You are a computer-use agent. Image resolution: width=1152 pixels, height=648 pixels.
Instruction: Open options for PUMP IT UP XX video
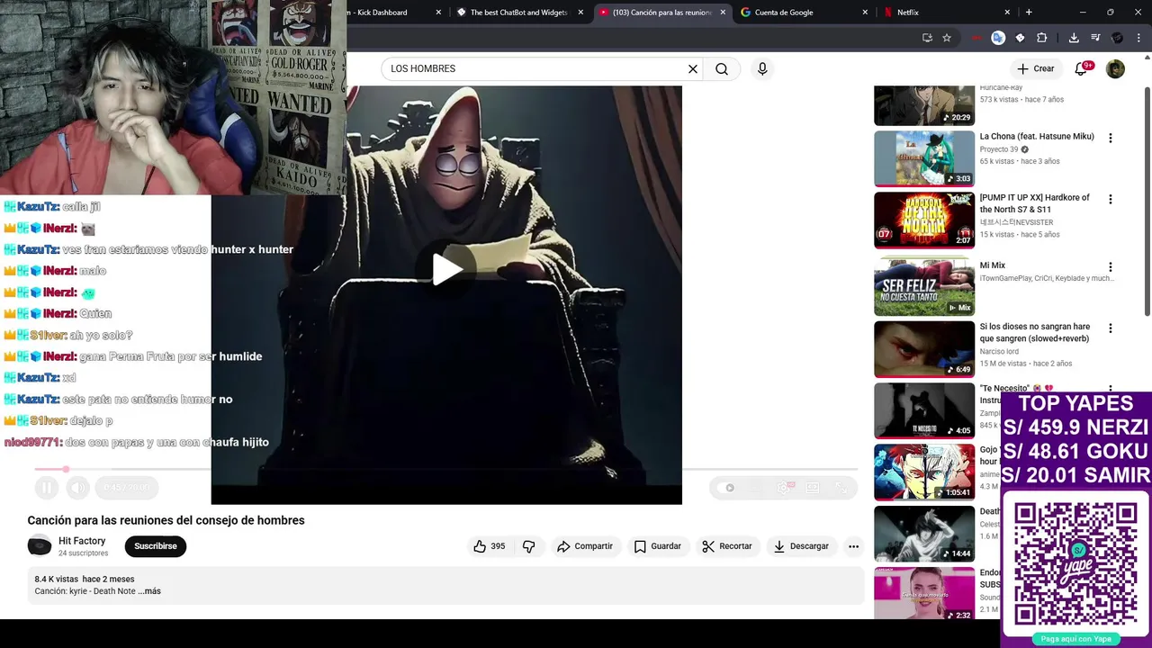coord(1110,200)
